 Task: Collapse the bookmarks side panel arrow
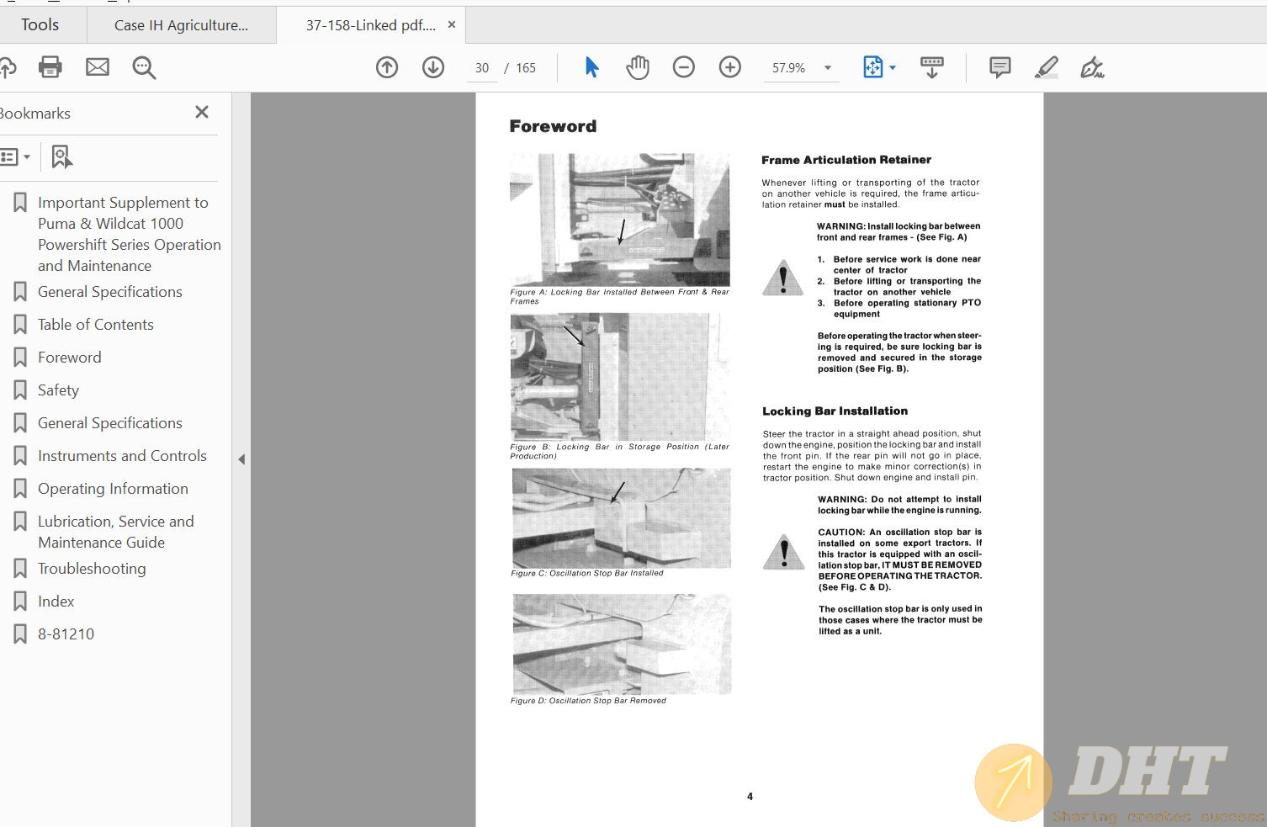click(x=241, y=459)
